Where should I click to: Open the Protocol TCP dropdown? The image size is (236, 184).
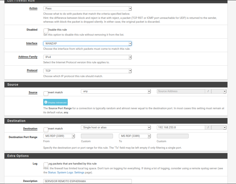[x=87, y=71]
